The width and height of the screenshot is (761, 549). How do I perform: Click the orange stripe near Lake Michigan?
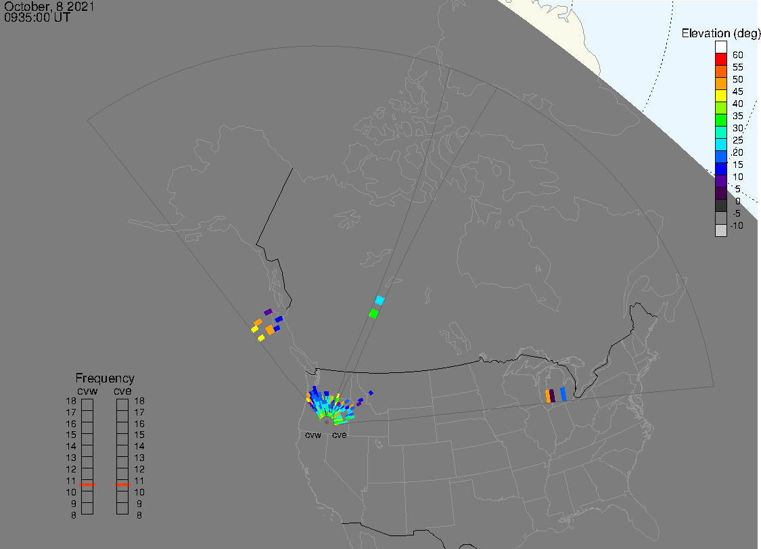[548, 396]
